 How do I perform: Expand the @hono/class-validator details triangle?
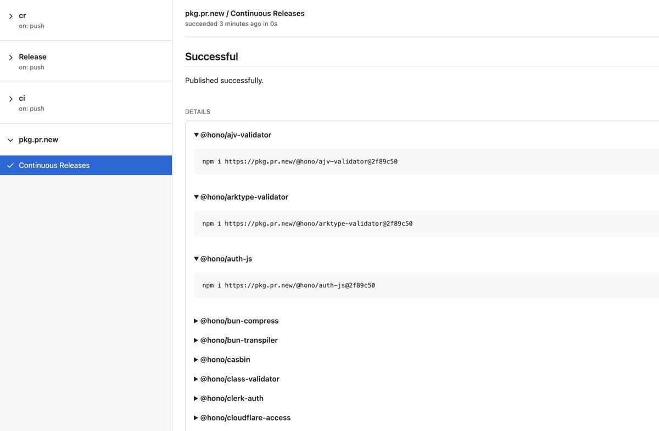(196, 379)
